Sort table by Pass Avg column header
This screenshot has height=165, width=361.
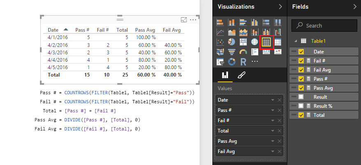pyautogui.click(x=145, y=30)
